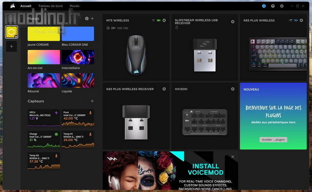The height and width of the screenshot is (192, 312).
Task: Open K65 Plus Wireless Receiver settings gear
Action: click(164, 89)
